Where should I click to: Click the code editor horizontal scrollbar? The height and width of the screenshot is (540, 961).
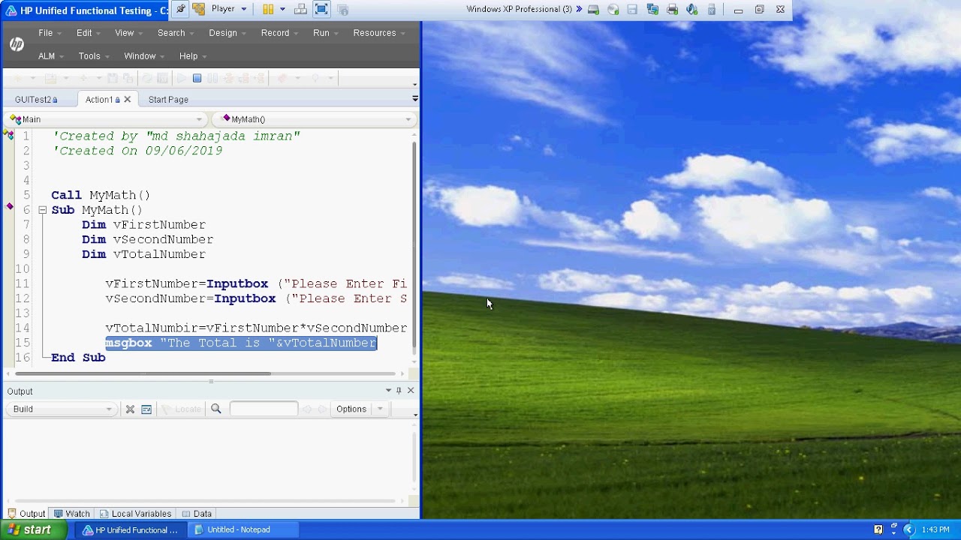143,373
